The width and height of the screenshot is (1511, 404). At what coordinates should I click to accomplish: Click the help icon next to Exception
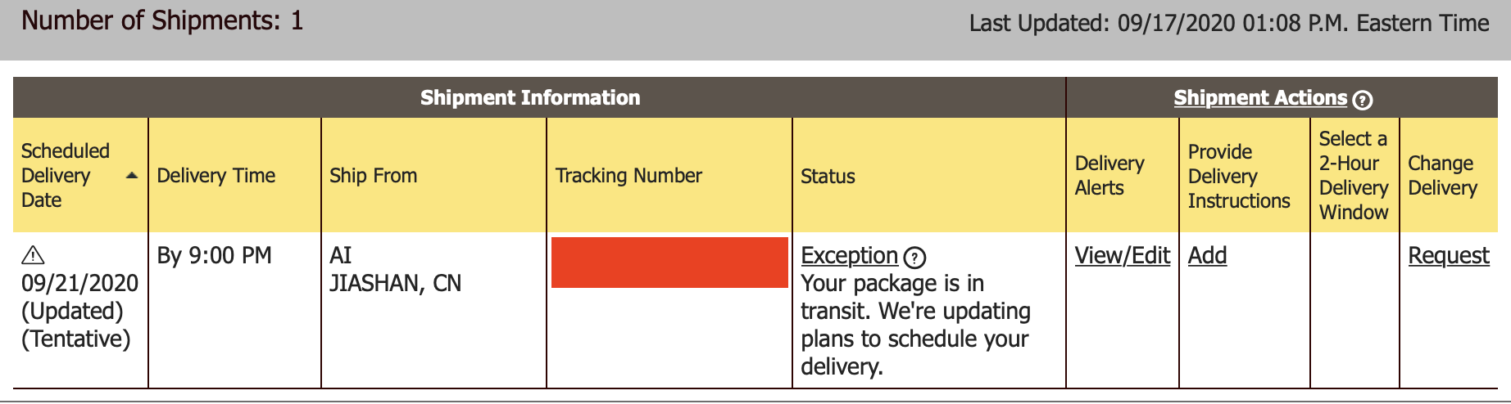point(914,258)
